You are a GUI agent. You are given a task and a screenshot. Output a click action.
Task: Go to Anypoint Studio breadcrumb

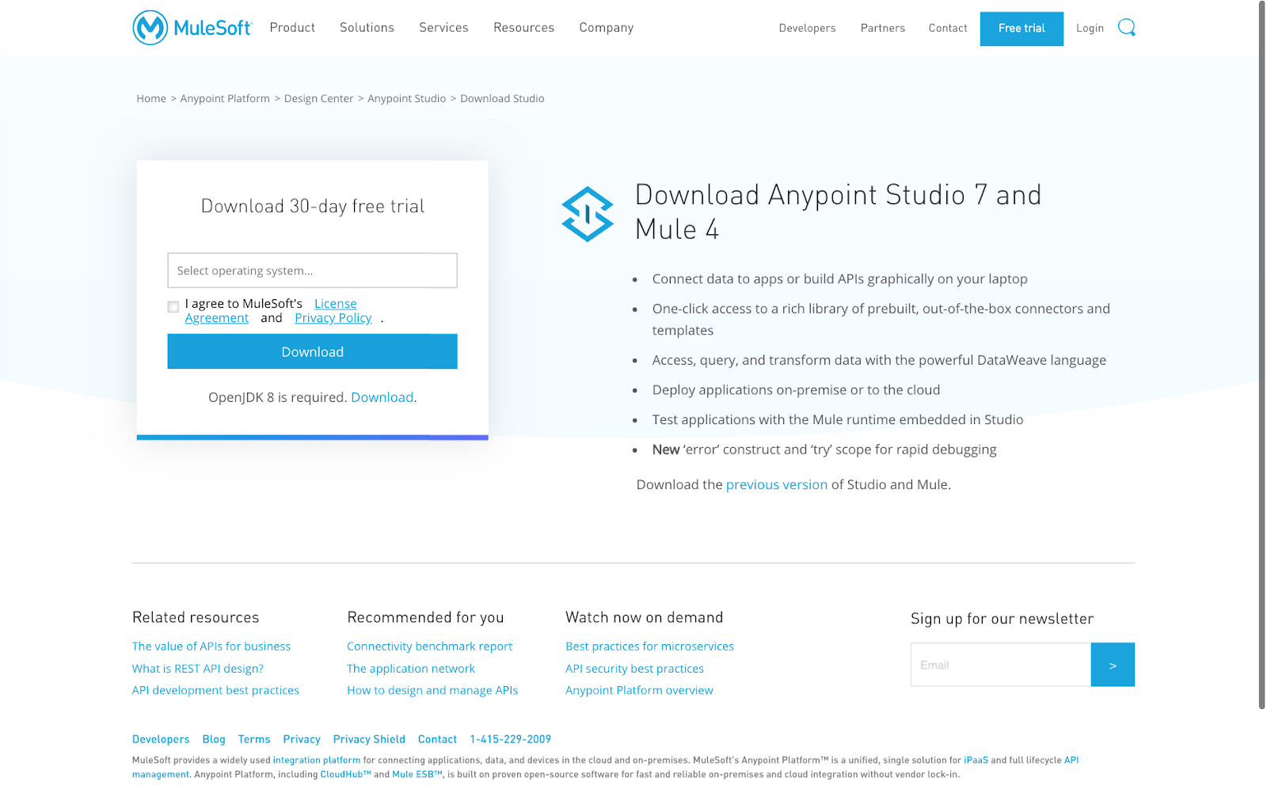click(x=407, y=98)
